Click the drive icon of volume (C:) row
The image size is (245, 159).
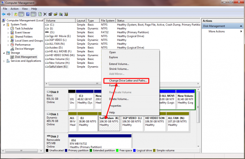47,25
